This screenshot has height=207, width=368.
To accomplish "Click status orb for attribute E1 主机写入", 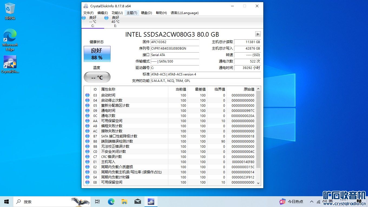I will pyautogui.click(x=87, y=162).
